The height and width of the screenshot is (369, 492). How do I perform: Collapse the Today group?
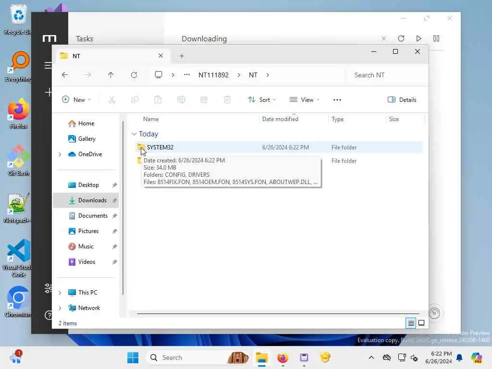click(x=135, y=134)
